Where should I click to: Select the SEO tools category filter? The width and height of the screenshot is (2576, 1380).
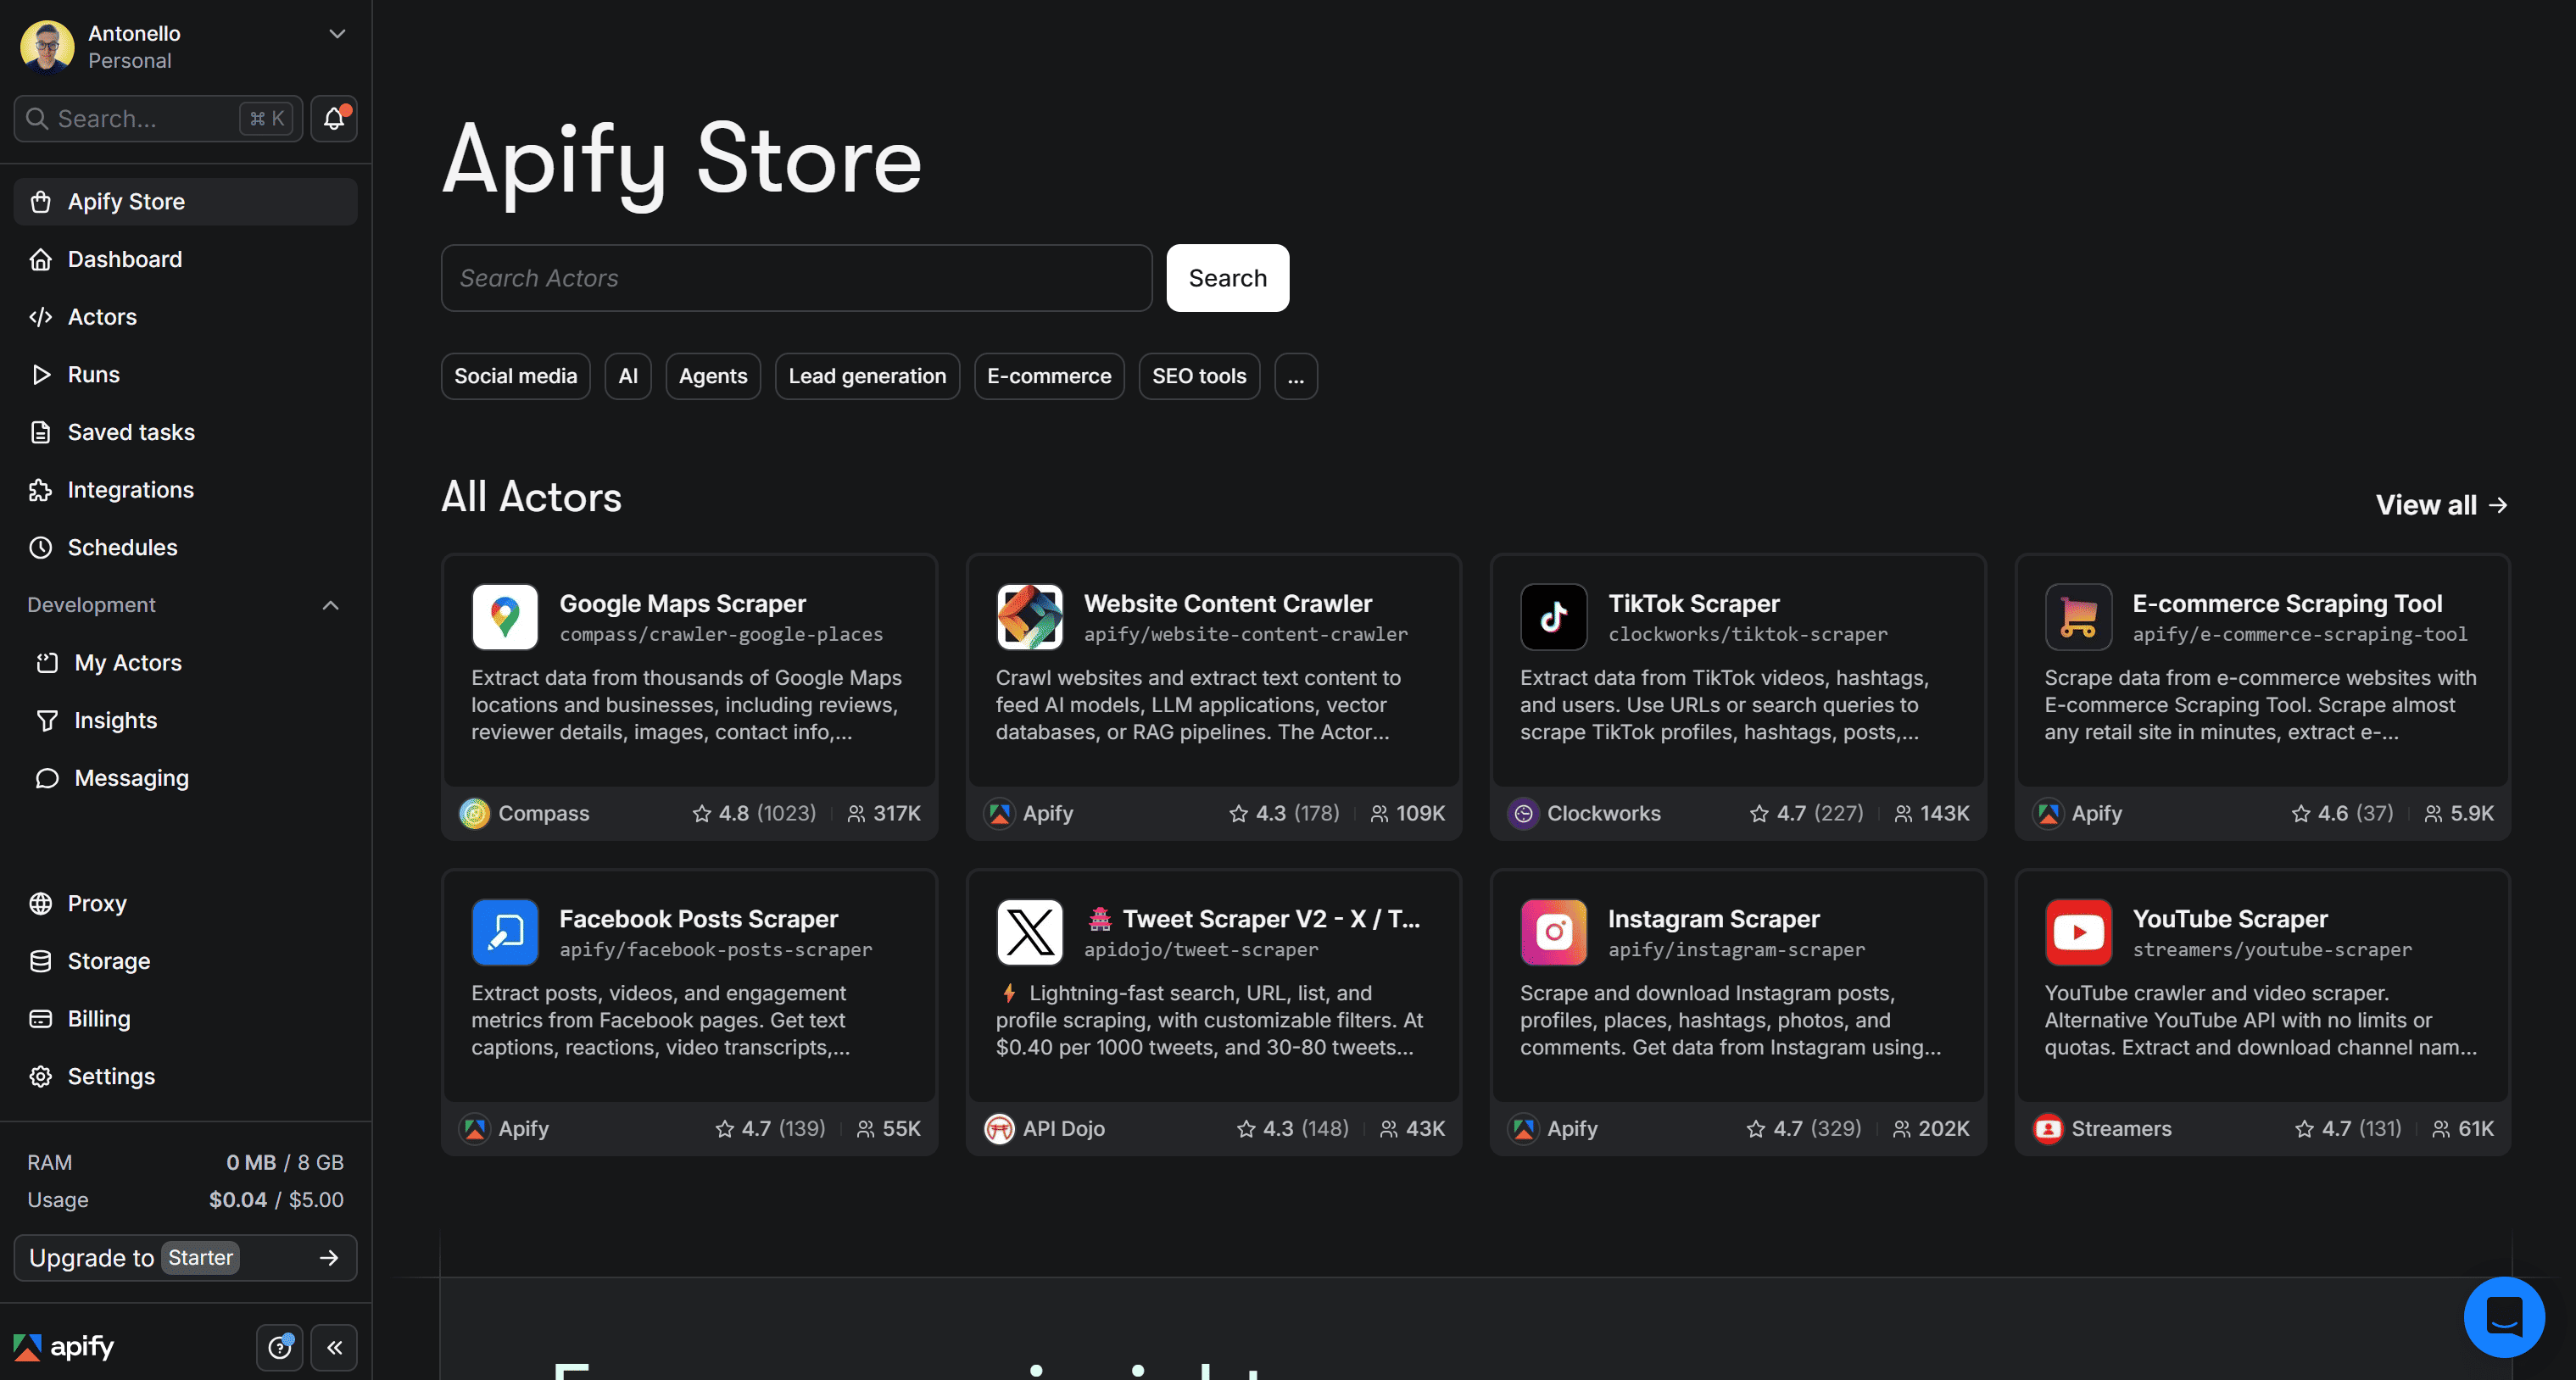pyautogui.click(x=1199, y=376)
